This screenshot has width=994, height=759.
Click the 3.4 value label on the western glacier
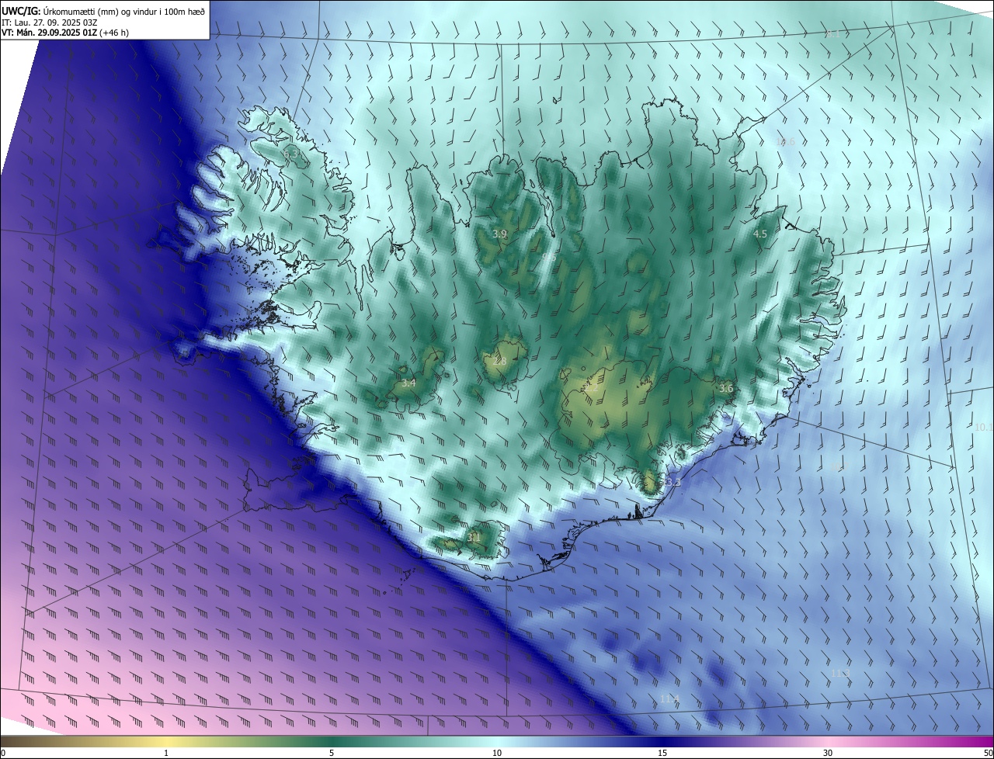coord(408,383)
